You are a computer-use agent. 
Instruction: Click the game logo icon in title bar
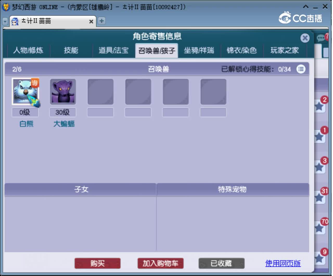click(6, 7)
